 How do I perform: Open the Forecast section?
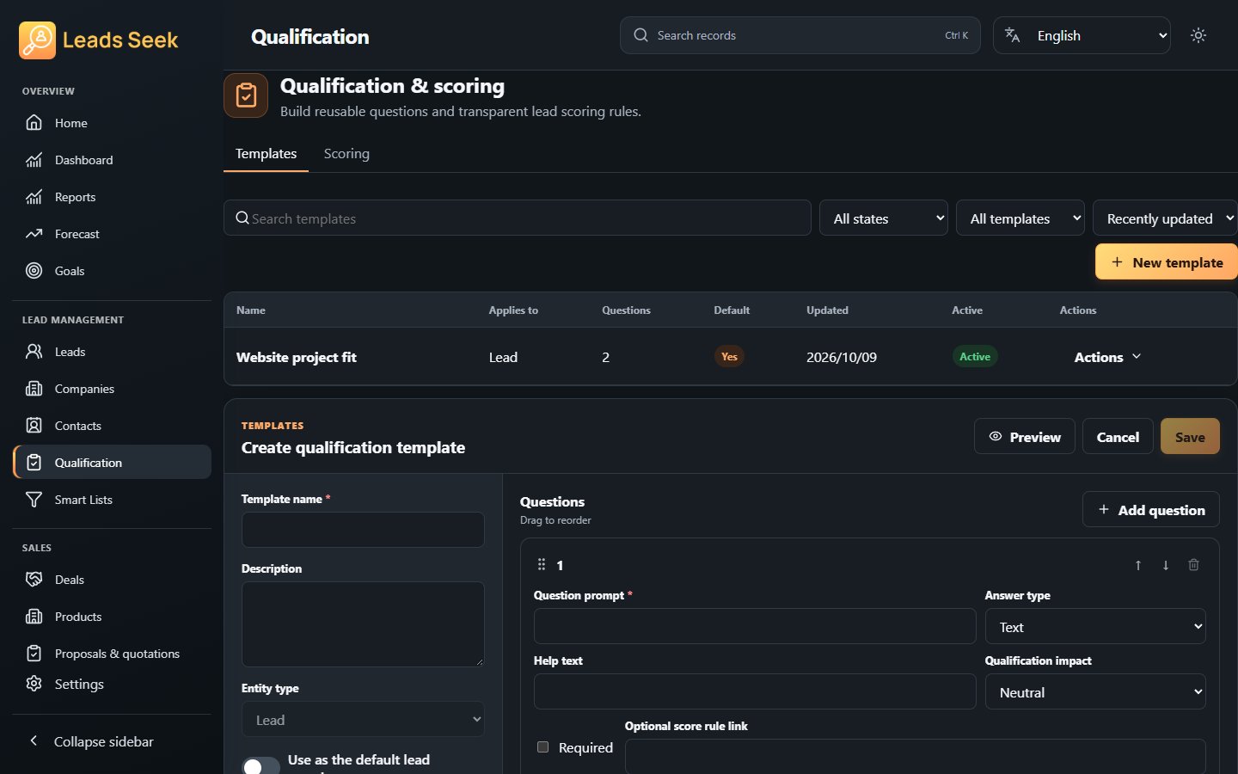tap(112, 234)
